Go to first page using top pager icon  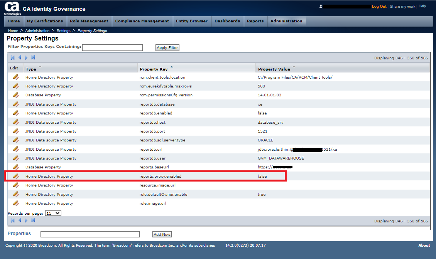(13, 58)
